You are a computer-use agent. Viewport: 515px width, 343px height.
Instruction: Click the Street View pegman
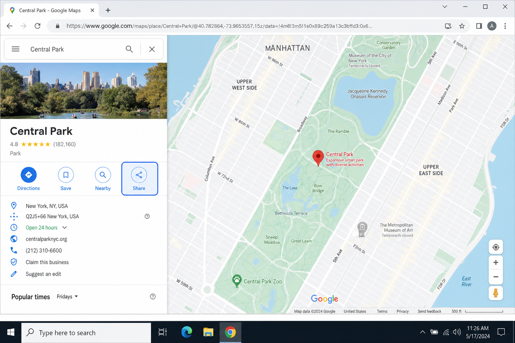tap(496, 293)
